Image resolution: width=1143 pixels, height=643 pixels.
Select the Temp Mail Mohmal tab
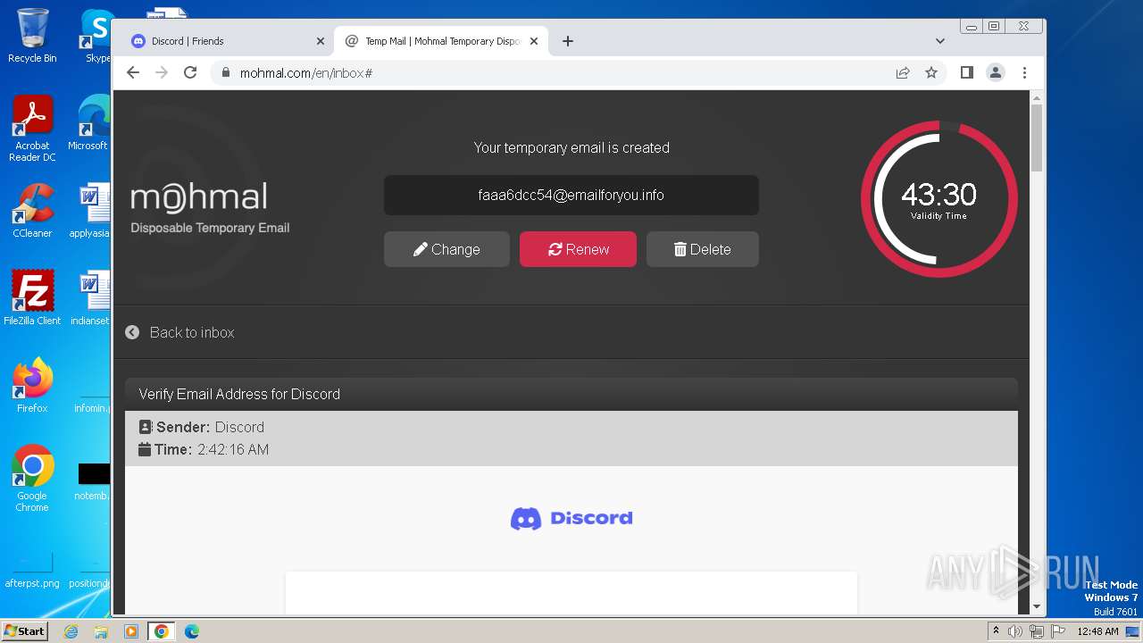pyautogui.click(x=441, y=41)
